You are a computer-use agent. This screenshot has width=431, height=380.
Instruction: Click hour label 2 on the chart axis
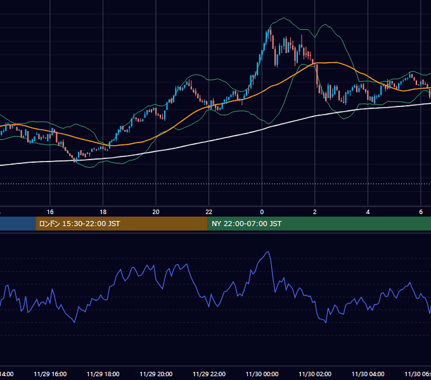[x=315, y=212]
